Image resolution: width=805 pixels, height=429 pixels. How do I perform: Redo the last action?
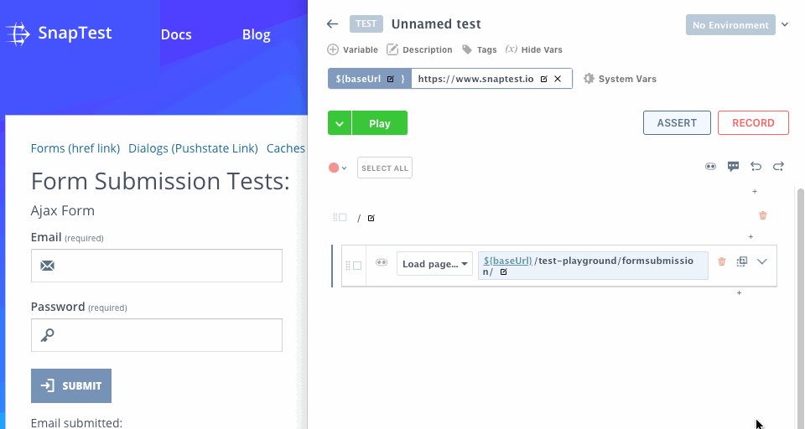pos(778,166)
